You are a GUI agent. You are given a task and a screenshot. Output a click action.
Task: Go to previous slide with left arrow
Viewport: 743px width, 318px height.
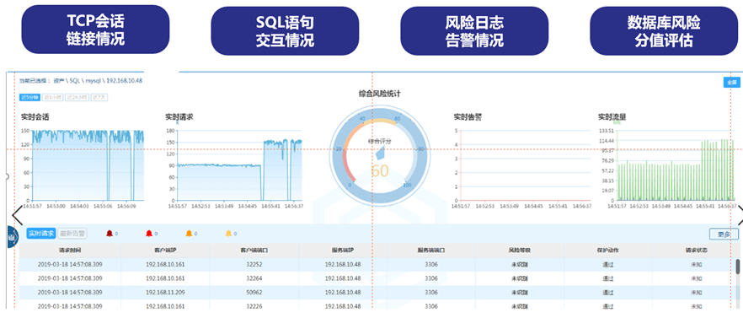(x=17, y=216)
